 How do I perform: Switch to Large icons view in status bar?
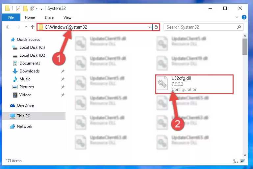pos(243,161)
